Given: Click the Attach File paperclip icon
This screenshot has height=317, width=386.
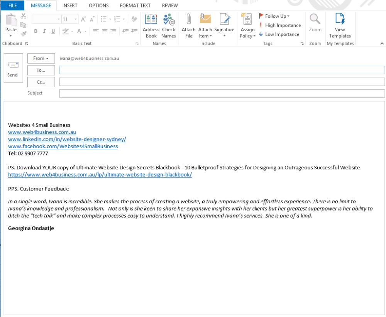Looking at the screenshot, I should 189,19.
